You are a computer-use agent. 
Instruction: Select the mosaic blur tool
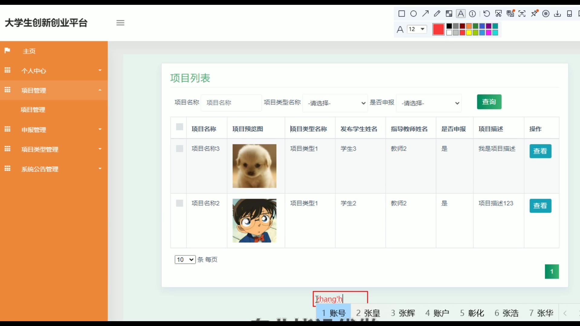[449, 14]
